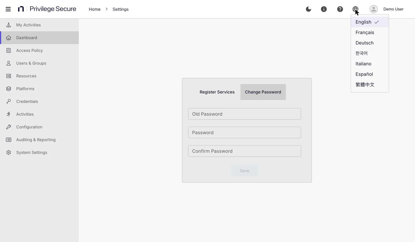Select Deutsch language option

[x=370, y=43]
